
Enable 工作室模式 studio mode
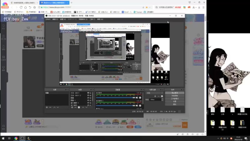pyautogui.click(x=175, y=99)
